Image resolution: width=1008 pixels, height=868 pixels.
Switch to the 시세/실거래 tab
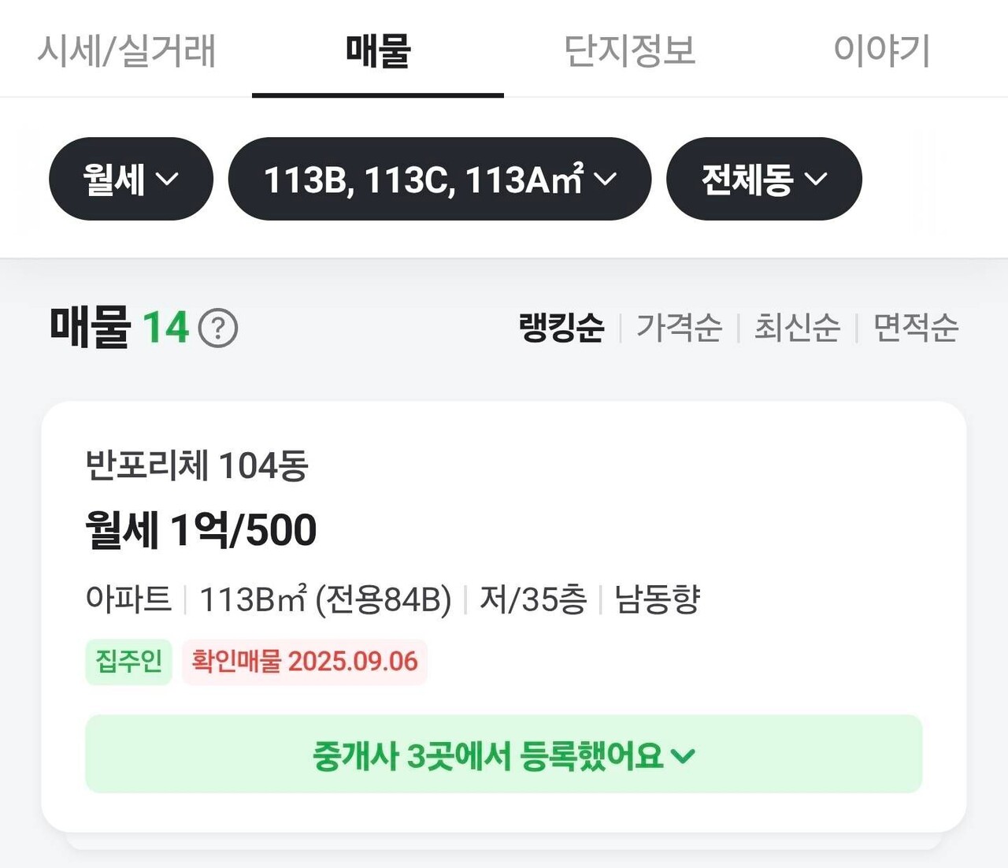tap(128, 49)
